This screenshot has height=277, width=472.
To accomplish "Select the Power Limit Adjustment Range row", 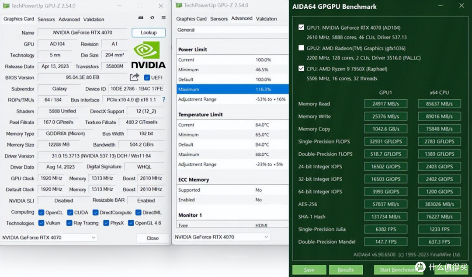I will 233,99.
